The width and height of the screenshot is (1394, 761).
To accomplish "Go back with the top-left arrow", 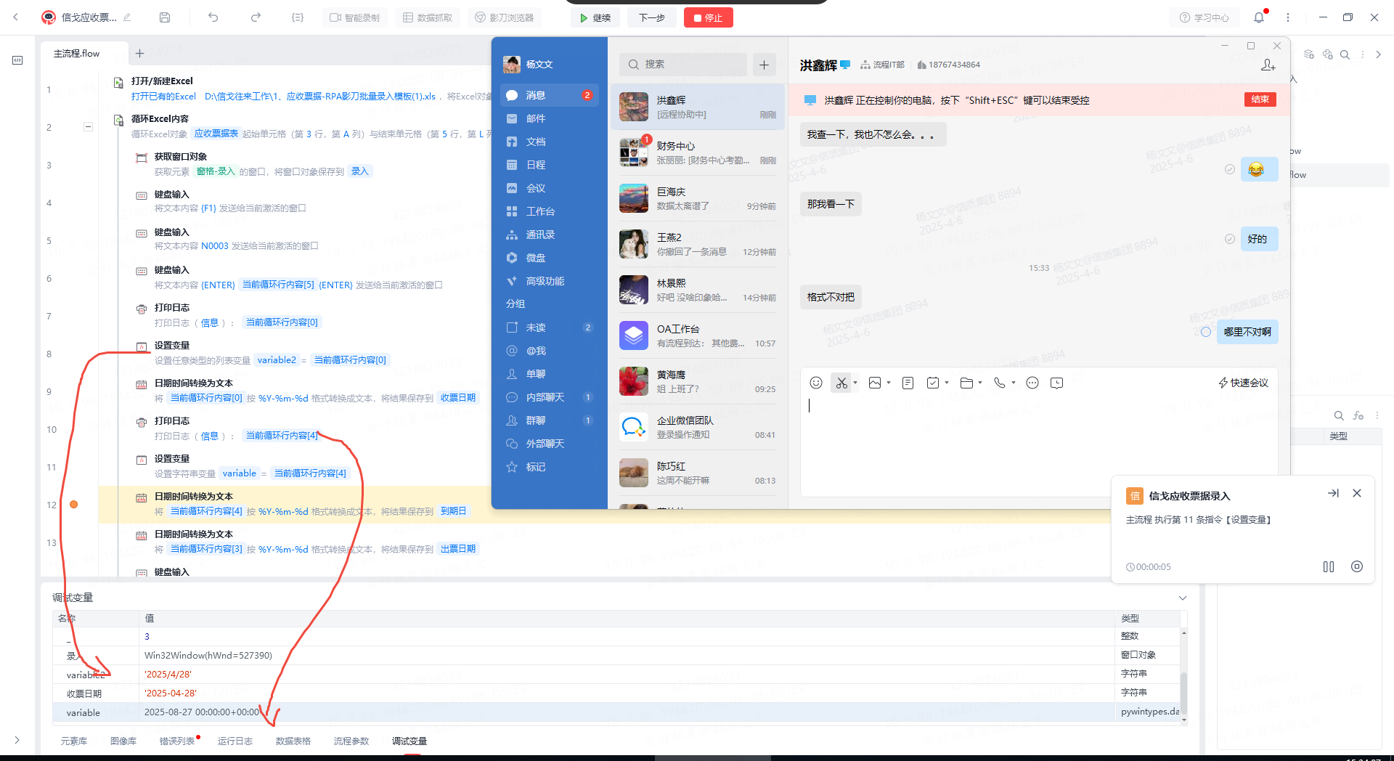I will click(x=15, y=17).
